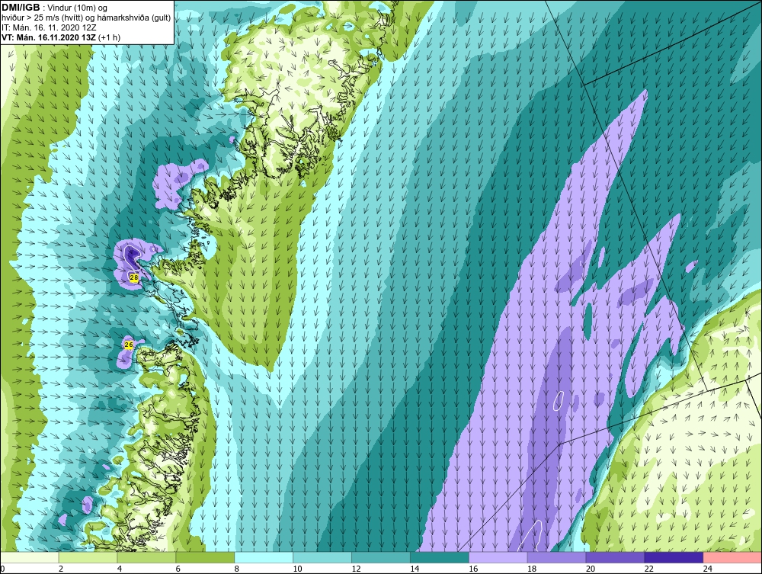
Task: Click the 16–18 light lavender legend swatch
Action: (498, 557)
